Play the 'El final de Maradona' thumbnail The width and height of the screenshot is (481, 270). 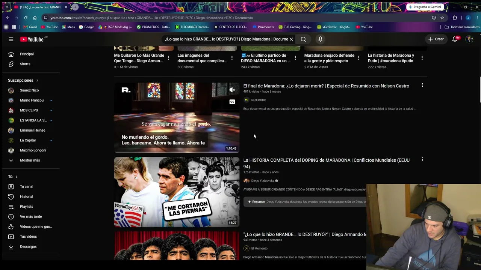(177, 118)
